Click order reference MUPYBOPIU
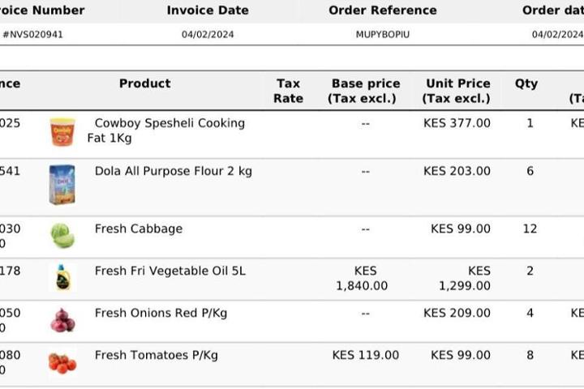The height and width of the screenshot is (389, 584). point(382,35)
